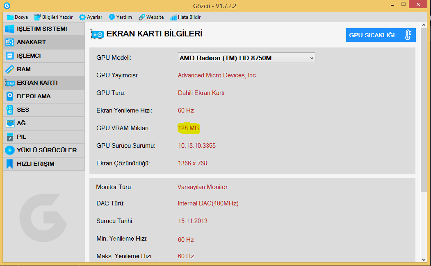Show GPU temperature with GPU SICAKLIĞI button
The image size is (431, 266).
coord(381,35)
